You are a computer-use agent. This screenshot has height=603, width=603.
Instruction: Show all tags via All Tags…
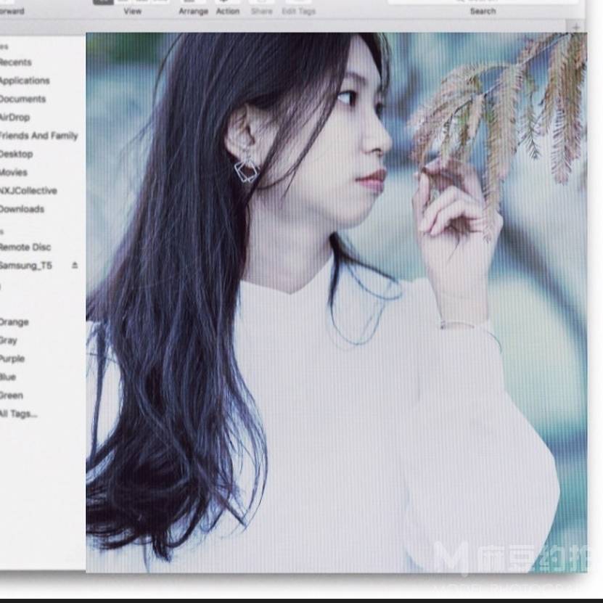18,414
